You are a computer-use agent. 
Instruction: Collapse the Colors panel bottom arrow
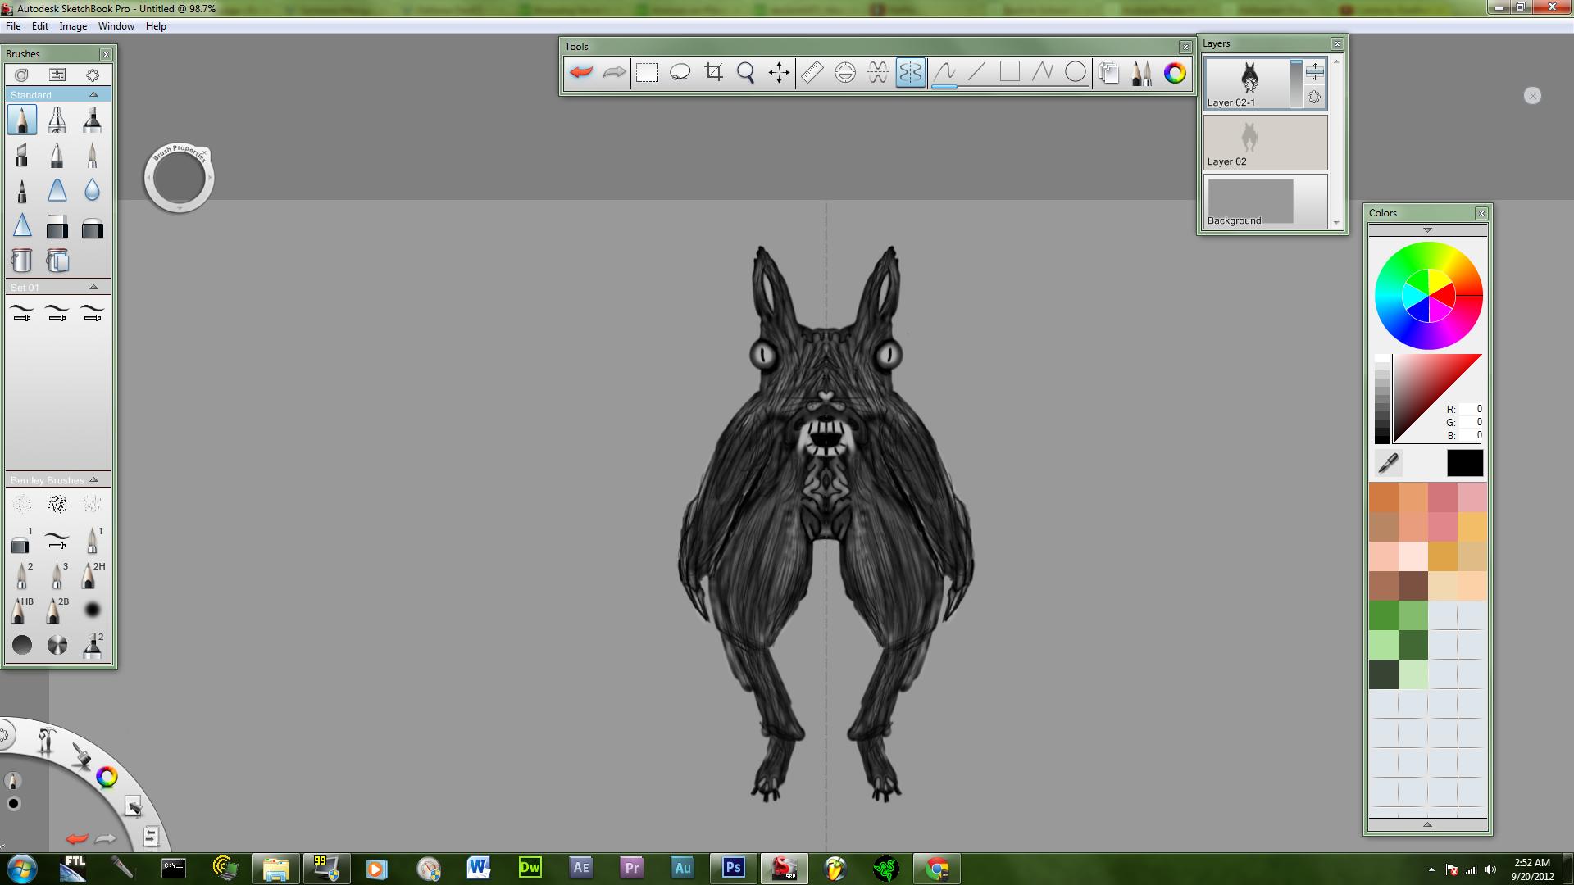tap(1427, 824)
